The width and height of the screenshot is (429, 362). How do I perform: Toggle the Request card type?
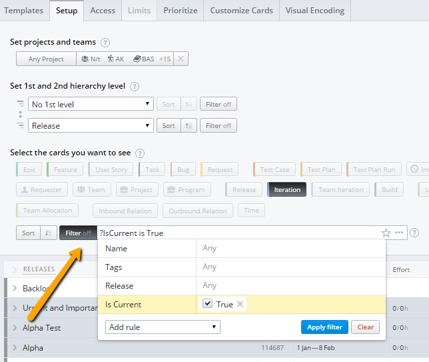219,169
